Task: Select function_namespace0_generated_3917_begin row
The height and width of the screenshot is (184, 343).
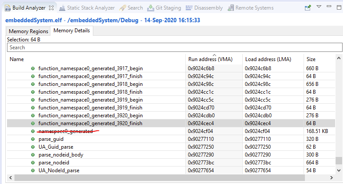Action: click(x=171, y=68)
